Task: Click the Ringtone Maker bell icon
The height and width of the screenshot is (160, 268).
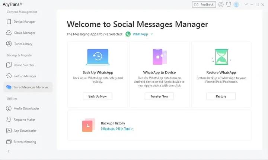Action: pyautogui.click(x=9, y=120)
